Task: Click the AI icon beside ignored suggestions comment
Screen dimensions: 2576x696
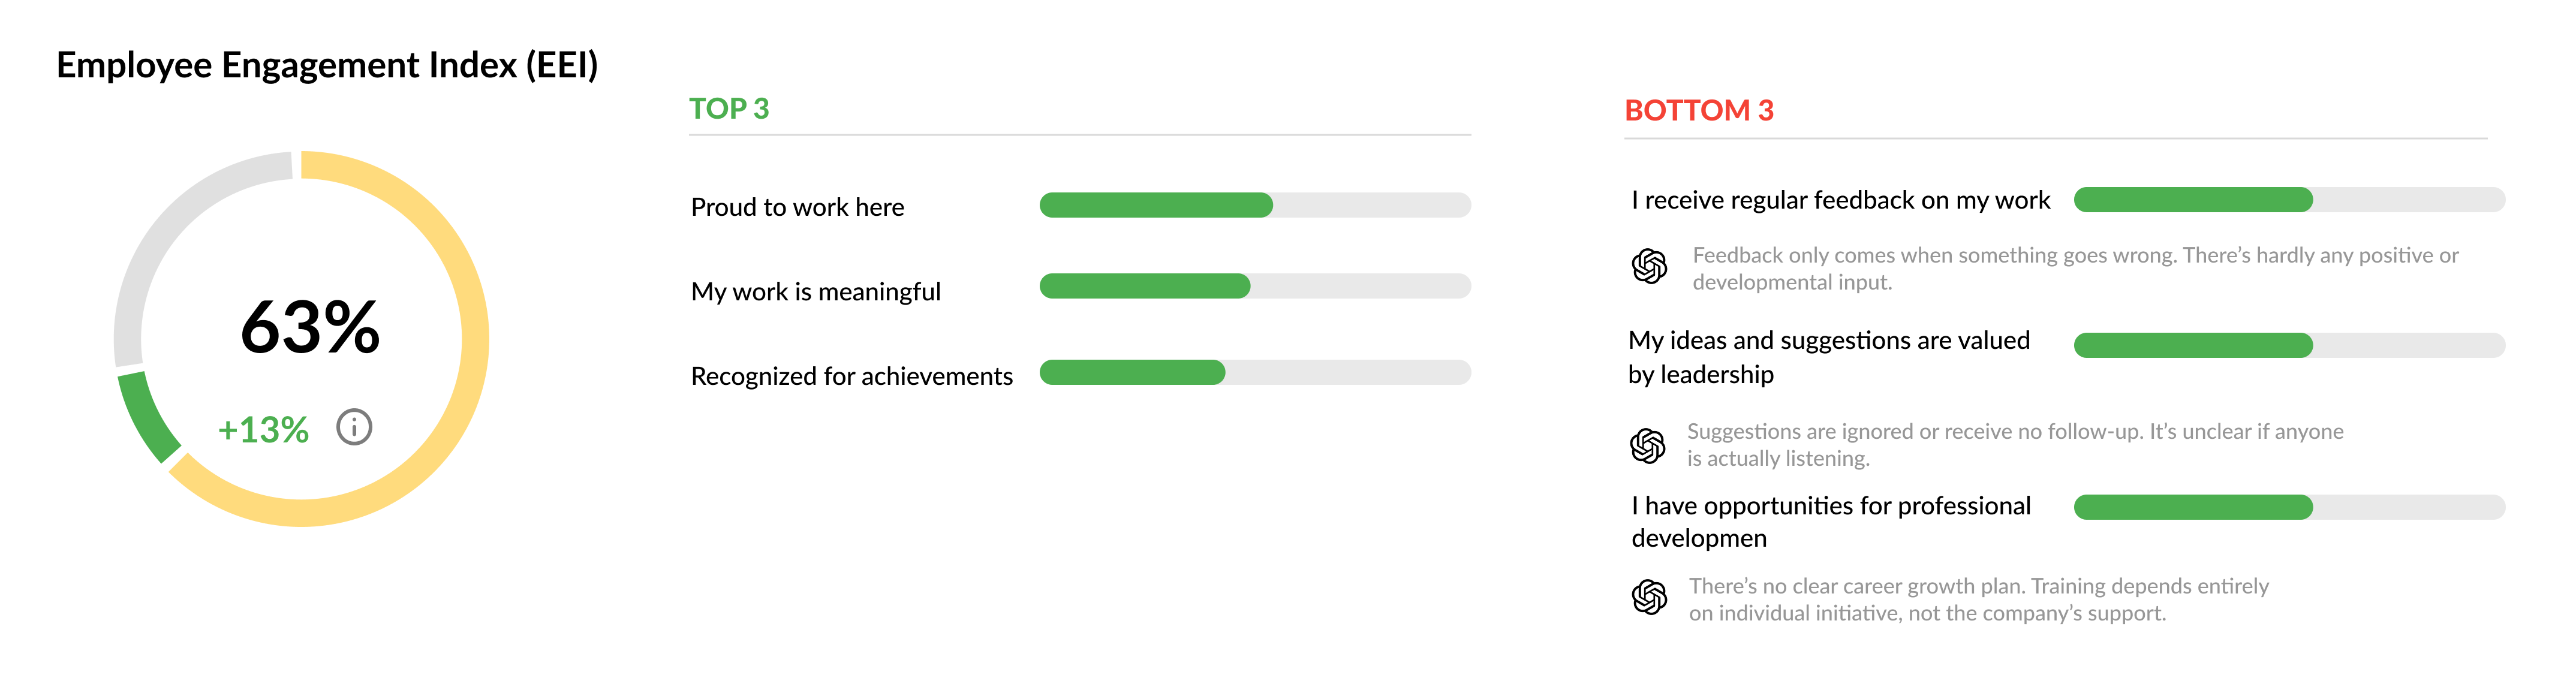Action: (x=1647, y=445)
